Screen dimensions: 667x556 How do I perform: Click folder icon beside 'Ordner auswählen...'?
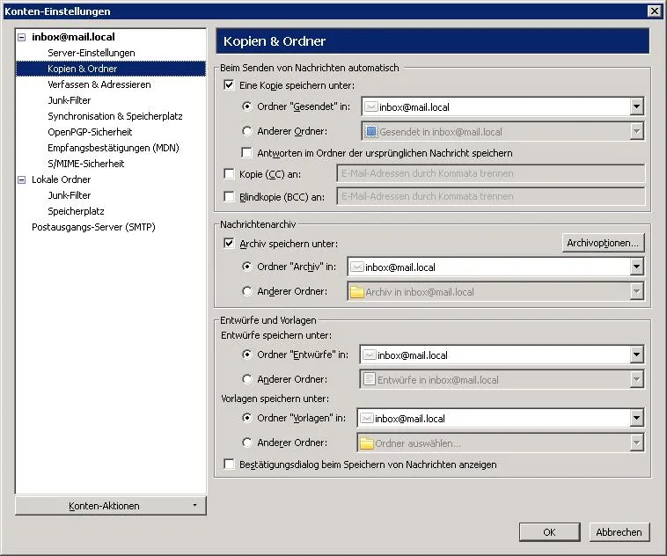367,443
